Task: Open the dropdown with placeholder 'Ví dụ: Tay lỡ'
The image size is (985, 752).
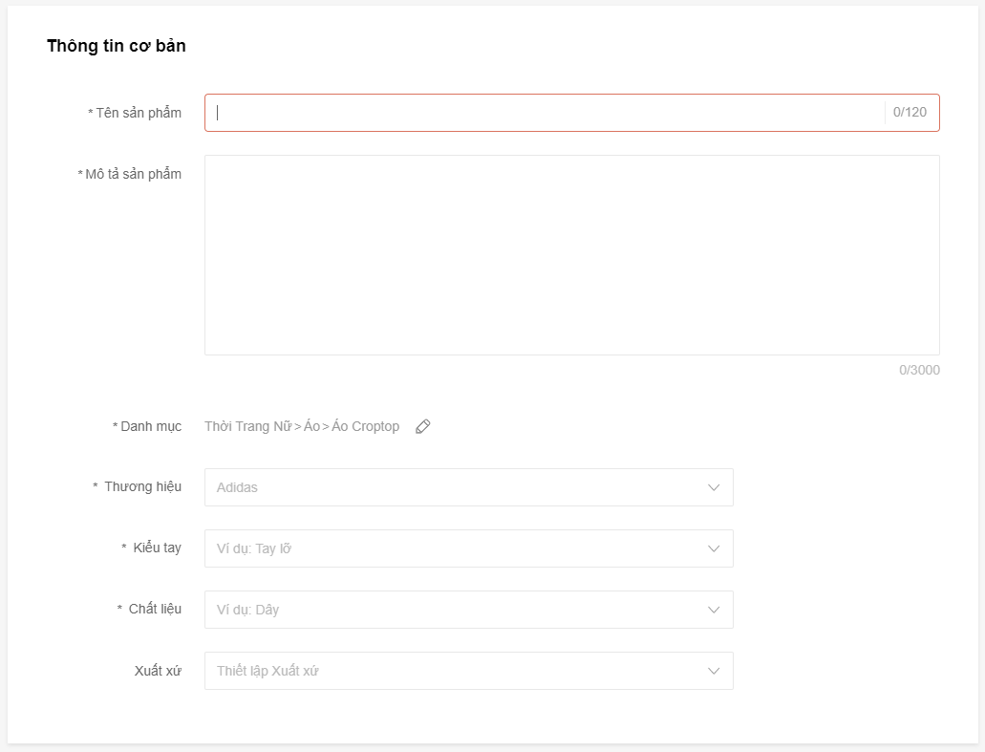Action: 469,548
